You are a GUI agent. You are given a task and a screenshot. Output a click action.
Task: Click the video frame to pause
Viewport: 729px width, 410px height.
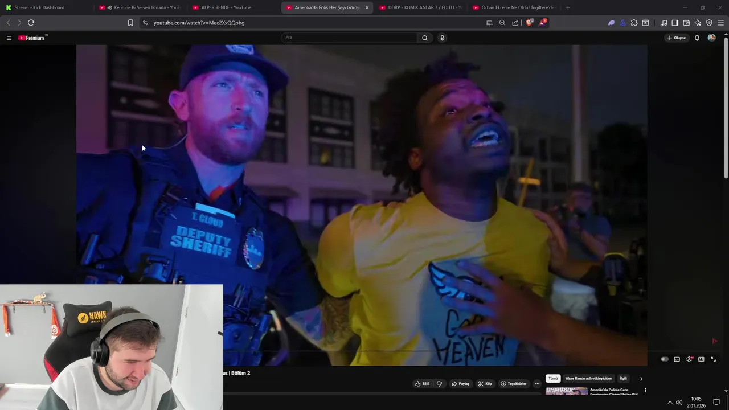pyautogui.click(x=362, y=205)
